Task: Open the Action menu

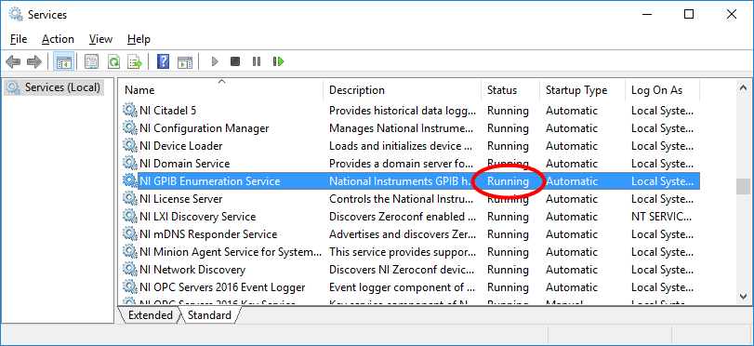Action: point(59,39)
